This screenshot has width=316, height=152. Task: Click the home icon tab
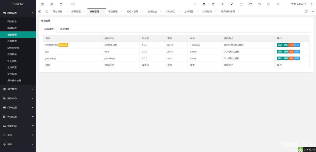pyautogui.click(x=47, y=11)
